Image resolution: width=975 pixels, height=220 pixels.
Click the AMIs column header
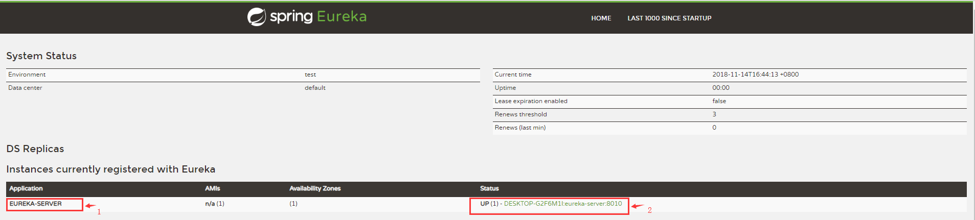tap(213, 188)
